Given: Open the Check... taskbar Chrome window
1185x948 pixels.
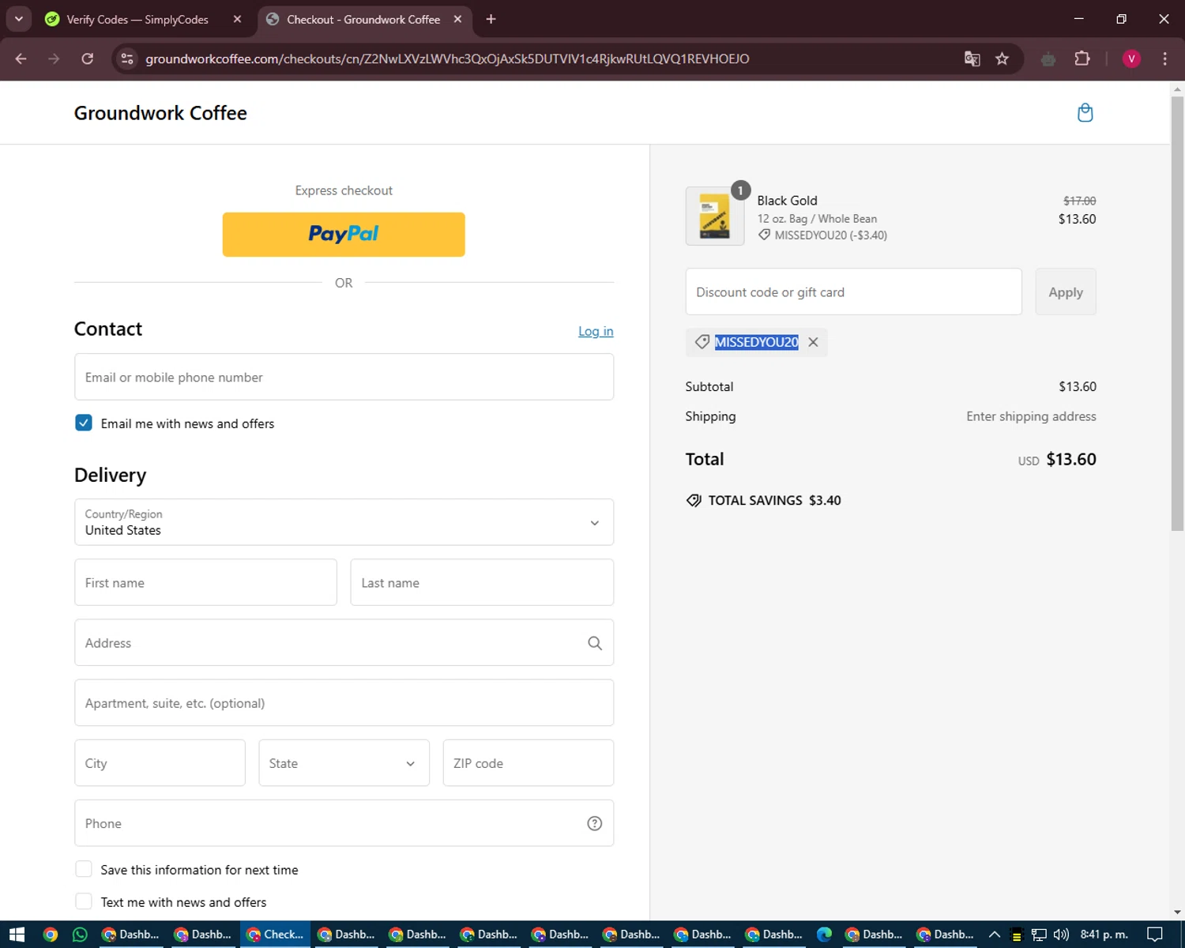Looking at the screenshot, I should [276, 935].
